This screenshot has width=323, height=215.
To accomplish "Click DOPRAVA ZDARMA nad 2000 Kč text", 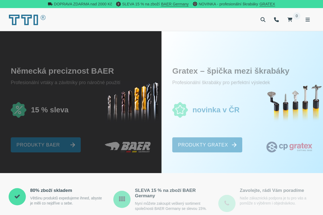I will pyautogui.click(x=83, y=4).
